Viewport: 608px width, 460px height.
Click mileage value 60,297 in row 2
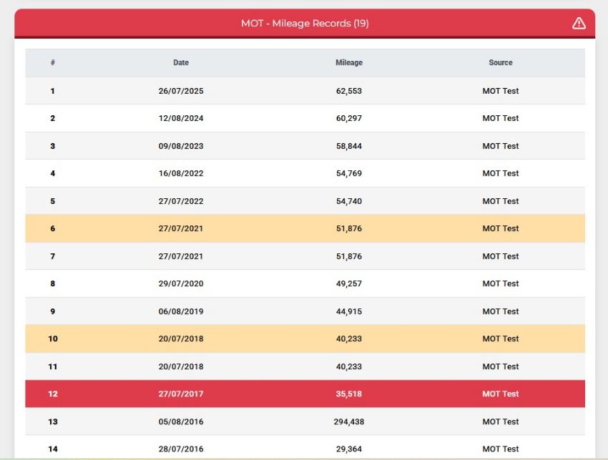pyautogui.click(x=349, y=118)
